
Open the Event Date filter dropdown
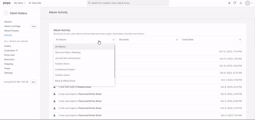pos(211,40)
